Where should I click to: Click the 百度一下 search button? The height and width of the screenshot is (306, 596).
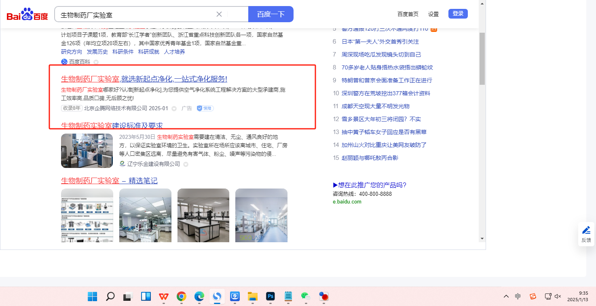coord(271,14)
